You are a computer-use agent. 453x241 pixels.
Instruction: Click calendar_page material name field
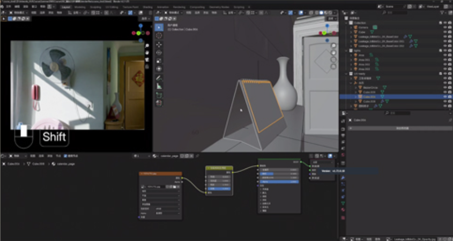(x=170, y=156)
